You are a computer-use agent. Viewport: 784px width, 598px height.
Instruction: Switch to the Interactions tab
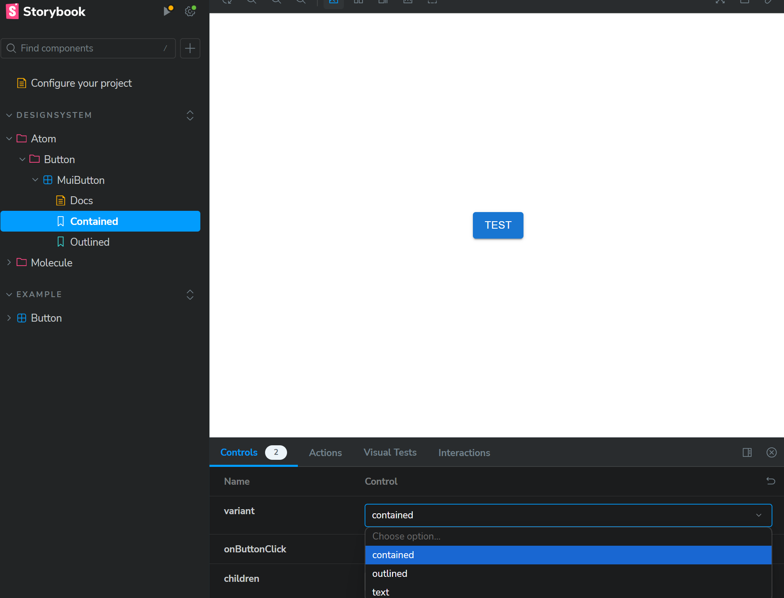464,453
